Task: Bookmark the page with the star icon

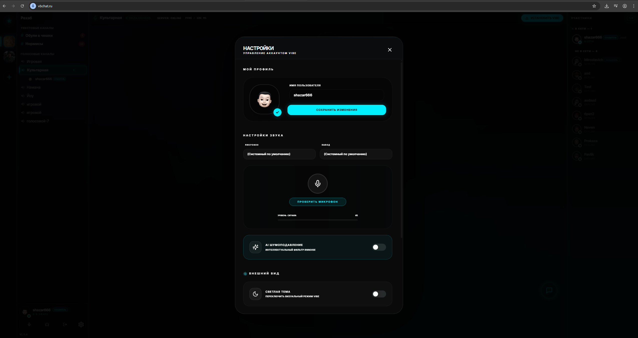Action: (x=594, y=6)
